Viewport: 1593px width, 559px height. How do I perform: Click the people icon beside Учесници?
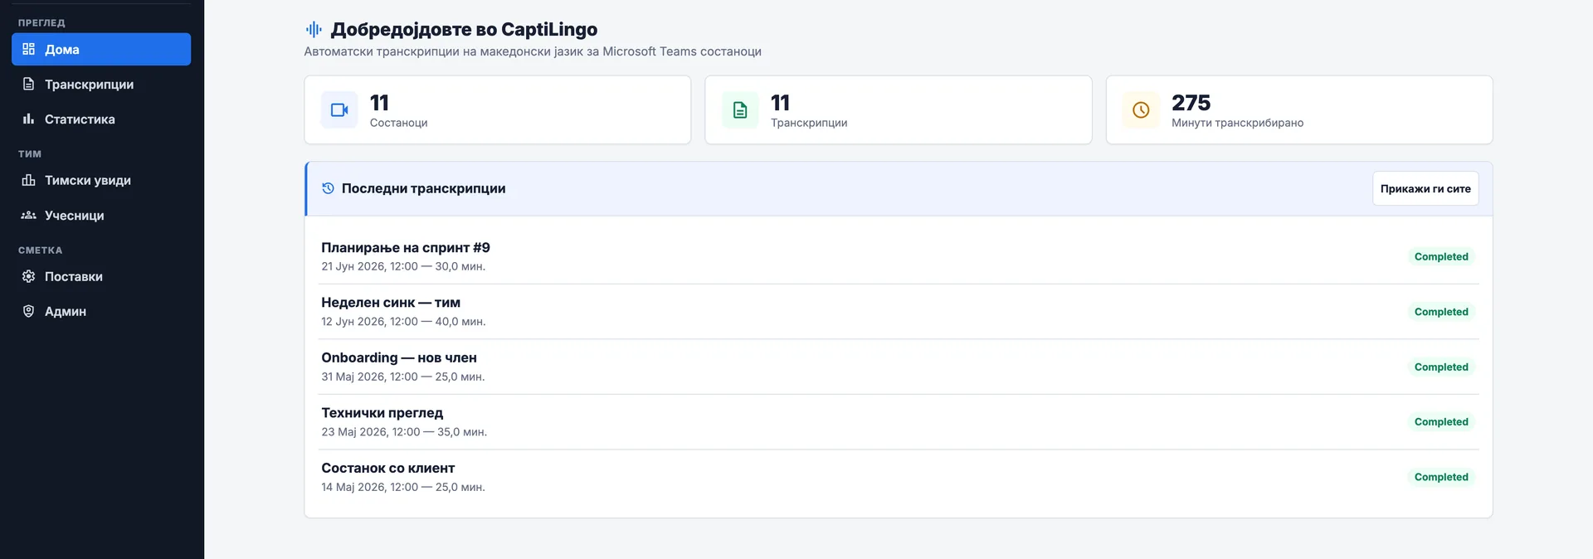click(28, 215)
